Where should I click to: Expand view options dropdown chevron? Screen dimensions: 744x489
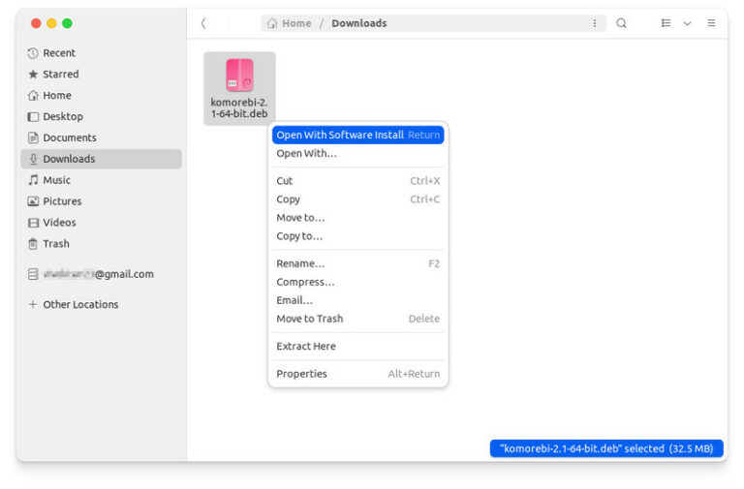click(688, 23)
